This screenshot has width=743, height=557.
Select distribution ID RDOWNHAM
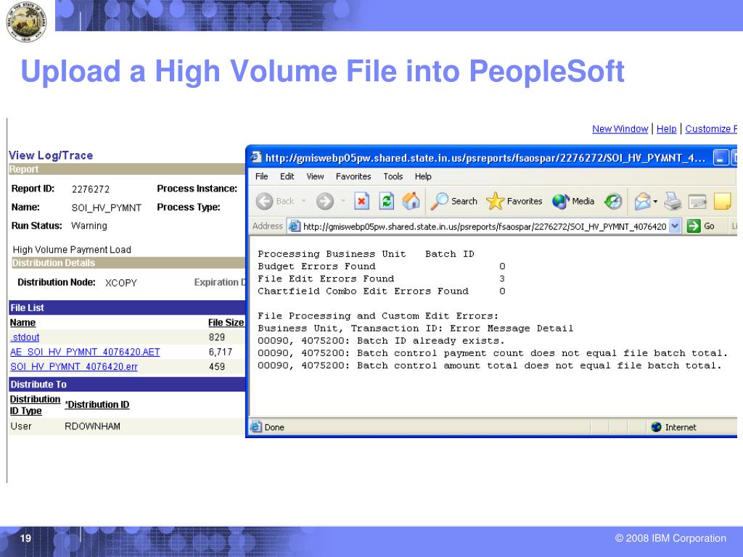click(x=92, y=426)
